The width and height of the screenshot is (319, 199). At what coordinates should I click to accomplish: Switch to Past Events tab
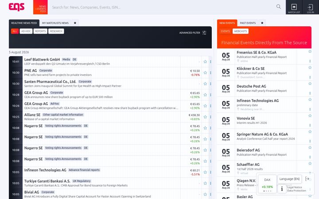pyautogui.click(x=248, y=23)
